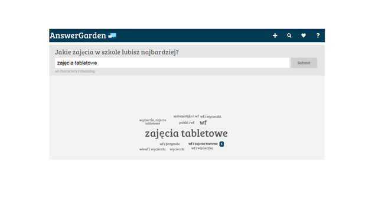Click the standalone "wycieczki" answer

(177, 149)
